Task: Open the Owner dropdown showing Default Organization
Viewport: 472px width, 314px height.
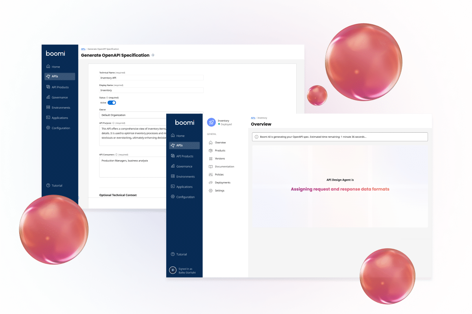Action: (133, 115)
